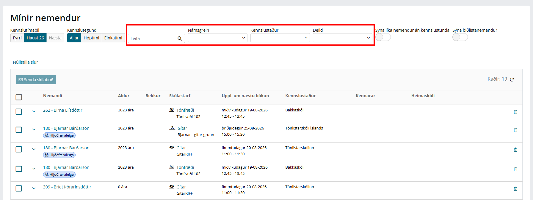Click the Aldur column header
Image resolution: width=533 pixels, height=200 pixels.
124,96
